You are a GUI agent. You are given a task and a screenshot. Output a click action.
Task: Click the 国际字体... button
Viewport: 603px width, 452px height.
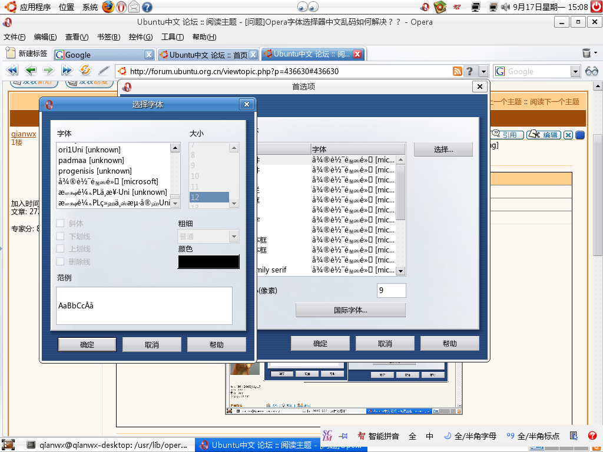[x=351, y=310]
